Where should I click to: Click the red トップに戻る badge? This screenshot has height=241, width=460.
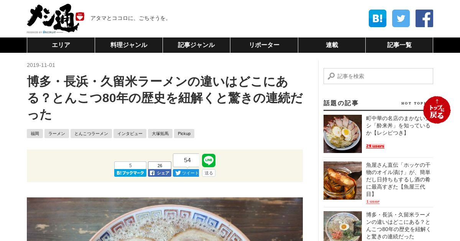[437, 110]
